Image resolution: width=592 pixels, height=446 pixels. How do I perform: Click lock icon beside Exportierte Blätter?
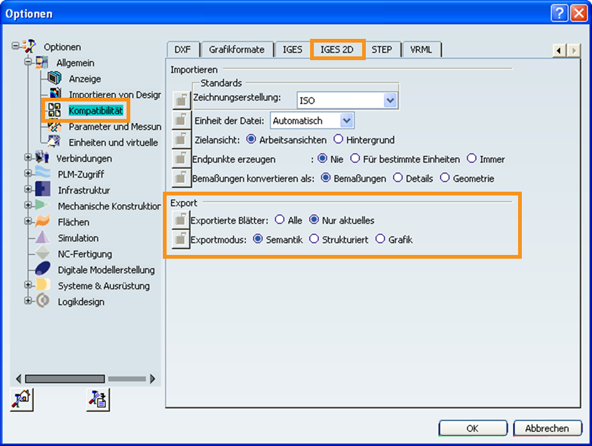click(180, 220)
